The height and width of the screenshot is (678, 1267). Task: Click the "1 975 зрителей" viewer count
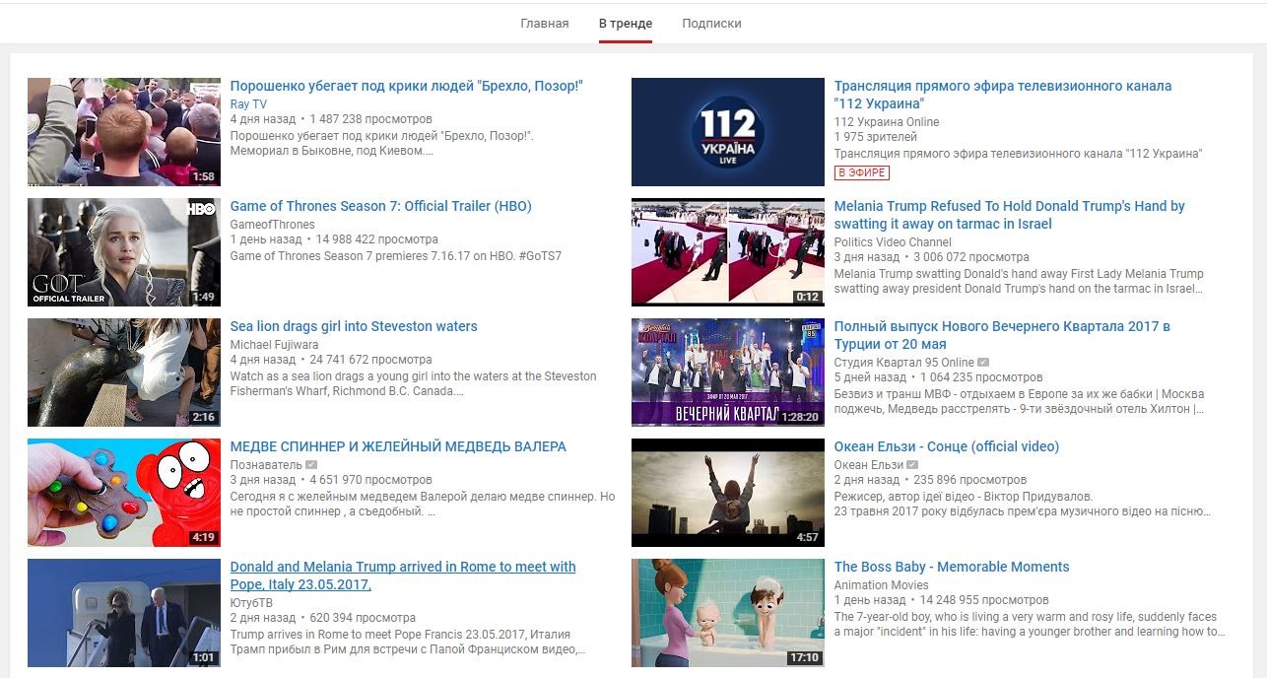pyautogui.click(x=876, y=137)
